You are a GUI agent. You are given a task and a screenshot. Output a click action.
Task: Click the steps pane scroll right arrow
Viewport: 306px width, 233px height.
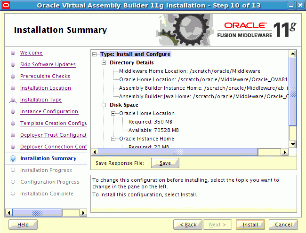83,212
